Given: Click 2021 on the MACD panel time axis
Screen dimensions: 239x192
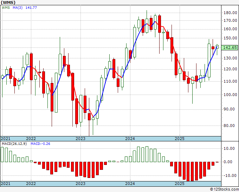Looking at the screenshot, I should [x=6, y=184].
